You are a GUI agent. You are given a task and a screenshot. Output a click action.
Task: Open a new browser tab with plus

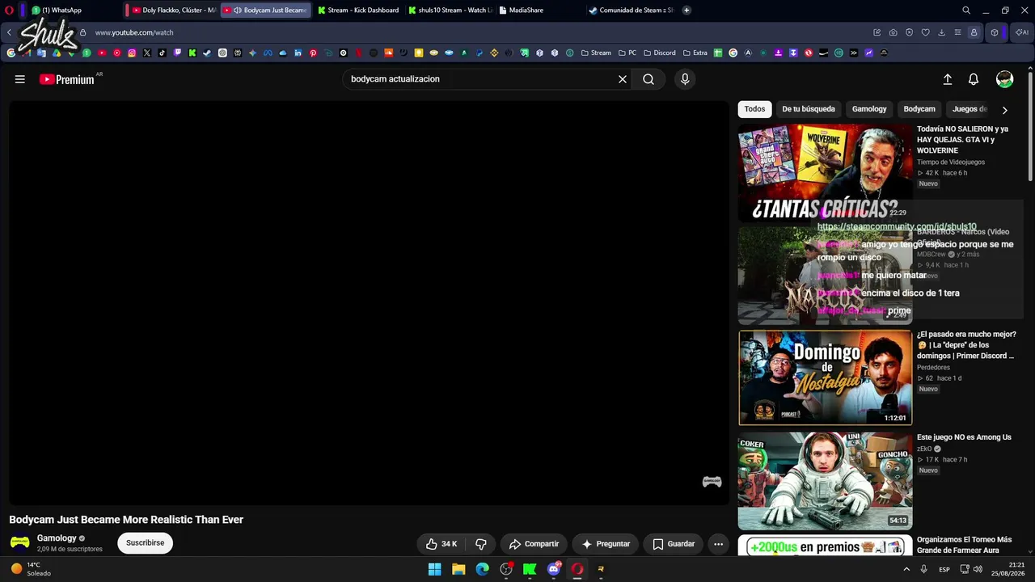pos(686,11)
